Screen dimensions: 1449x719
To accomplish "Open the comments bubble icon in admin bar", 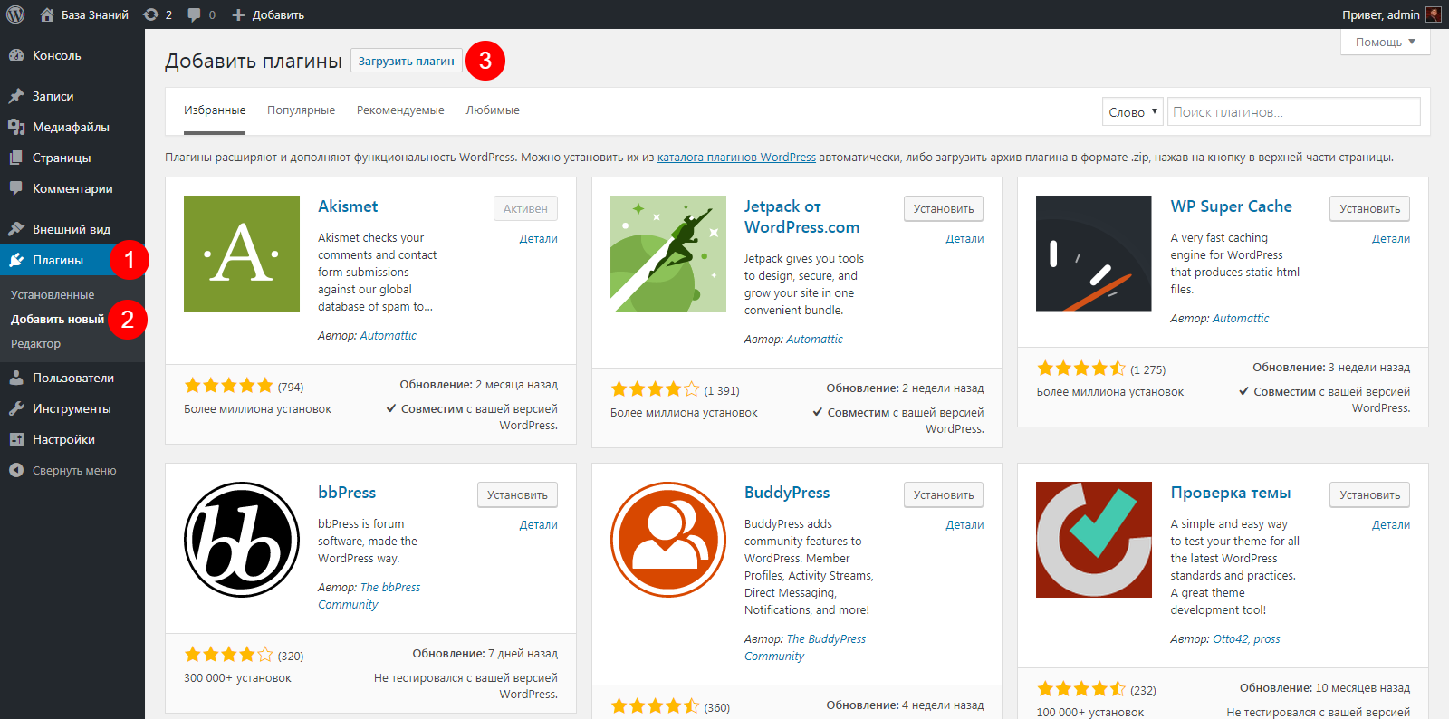I will (x=195, y=14).
